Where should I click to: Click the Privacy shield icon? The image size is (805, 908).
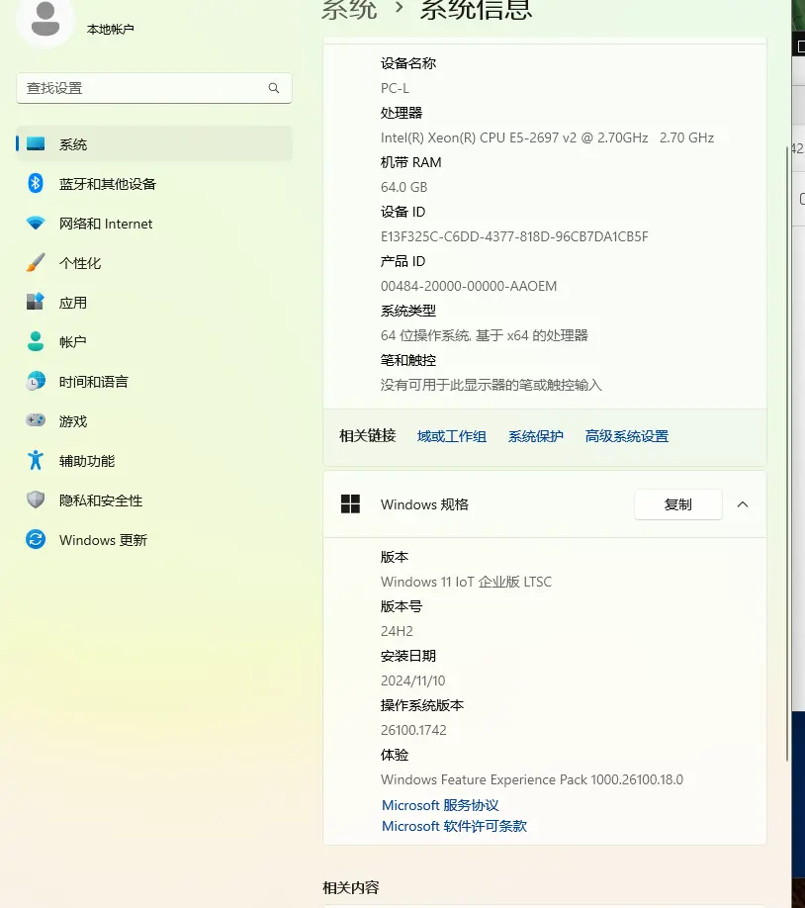point(36,499)
